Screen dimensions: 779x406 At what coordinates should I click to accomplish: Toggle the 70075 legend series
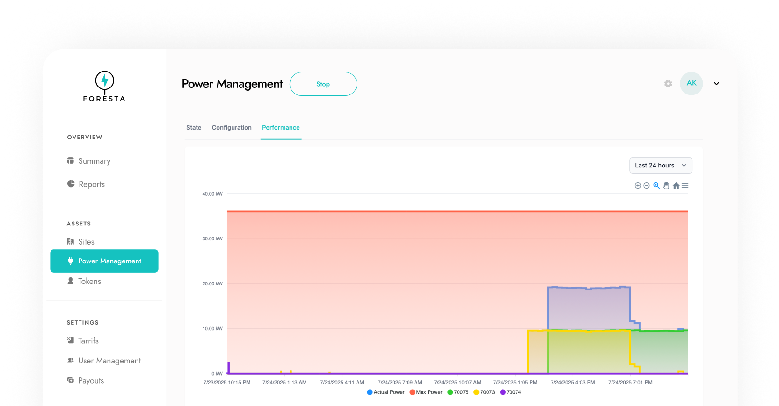(x=458, y=392)
